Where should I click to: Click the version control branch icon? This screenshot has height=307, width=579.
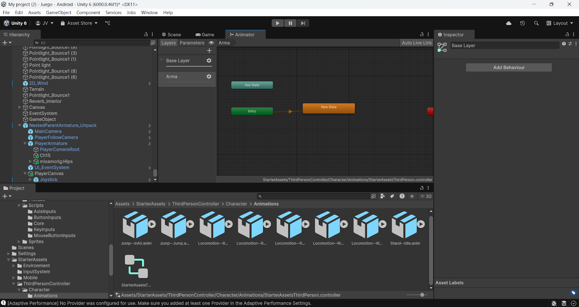107,23
